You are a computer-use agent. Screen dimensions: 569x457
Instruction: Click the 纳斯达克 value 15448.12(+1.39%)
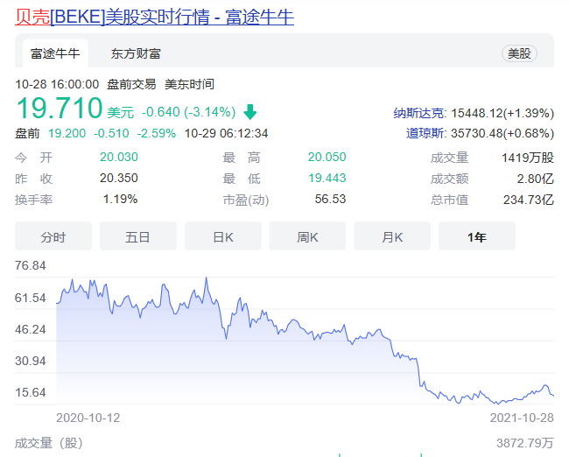coord(502,113)
